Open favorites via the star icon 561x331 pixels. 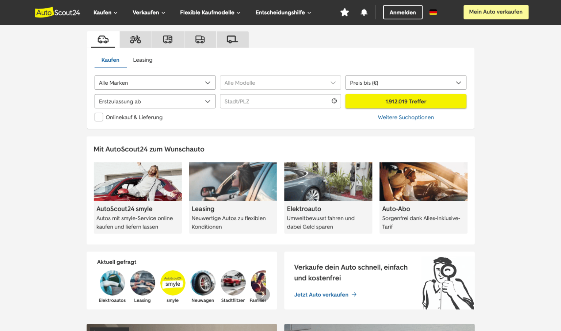(344, 12)
